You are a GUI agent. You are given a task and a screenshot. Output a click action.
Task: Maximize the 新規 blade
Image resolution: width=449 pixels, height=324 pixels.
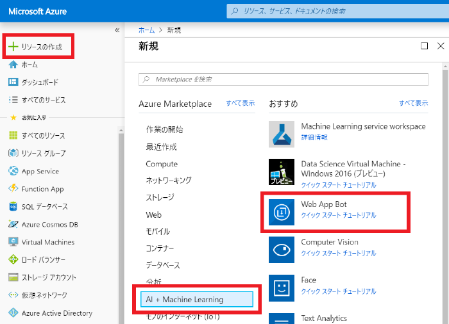click(425, 45)
